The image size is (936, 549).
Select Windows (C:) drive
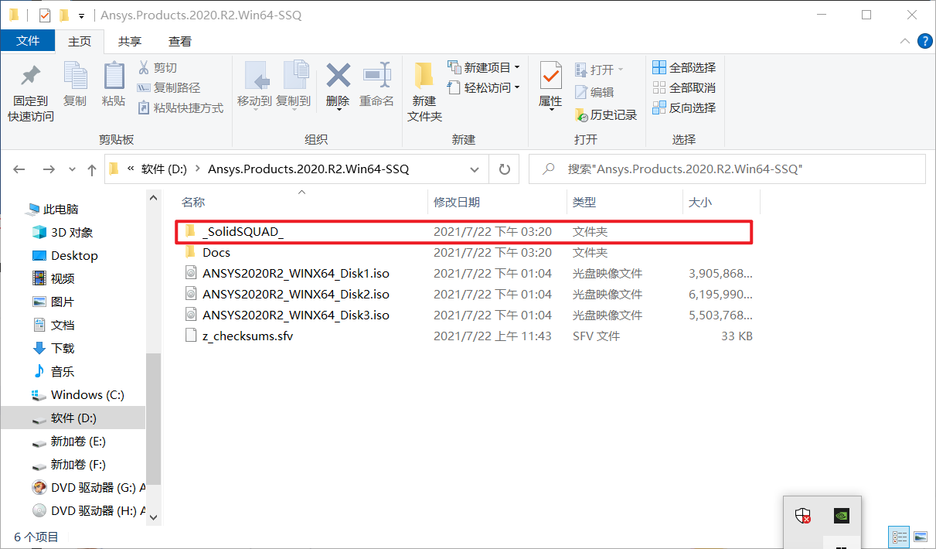(78, 394)
